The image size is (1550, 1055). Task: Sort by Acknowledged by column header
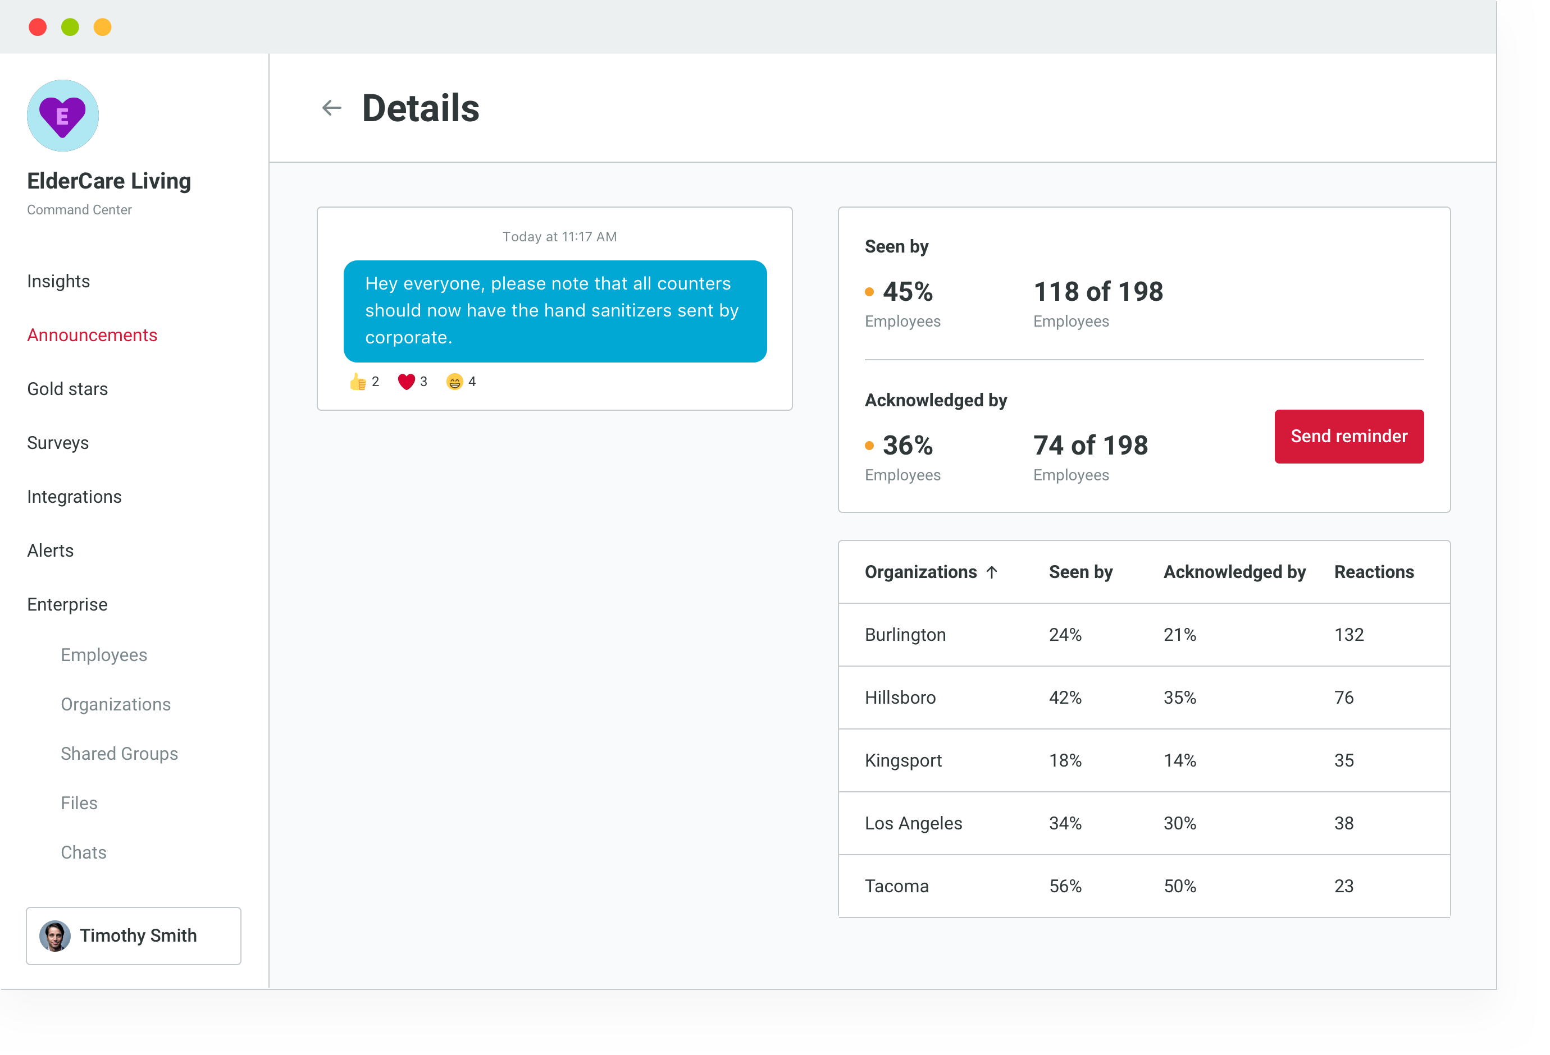click(x=1234, y=572)
